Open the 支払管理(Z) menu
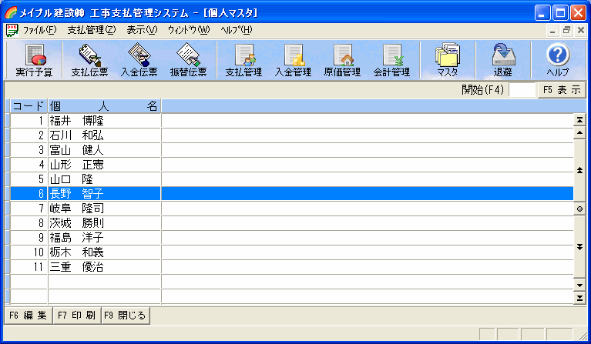Viewport: 591px width, 344px height. 91,30
